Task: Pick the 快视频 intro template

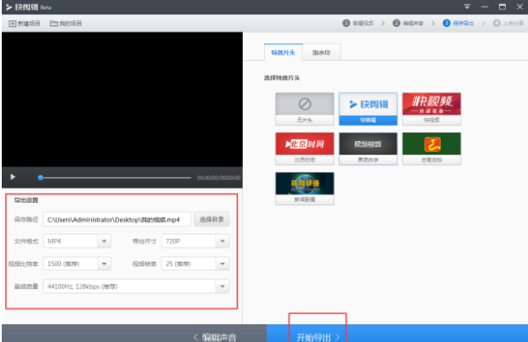Action: click(432, 109)
